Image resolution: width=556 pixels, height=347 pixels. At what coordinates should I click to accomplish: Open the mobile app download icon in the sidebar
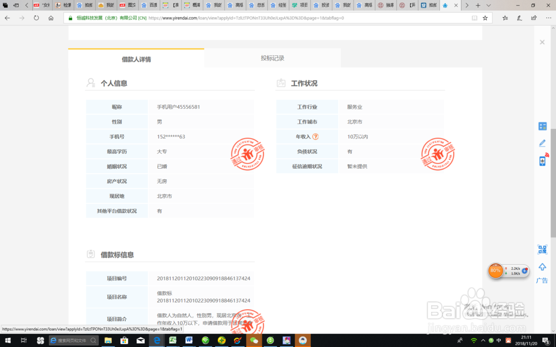(x=542, y=161)
